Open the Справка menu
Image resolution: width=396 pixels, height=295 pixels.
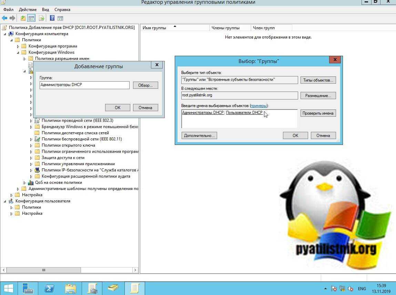coord(62,10)
